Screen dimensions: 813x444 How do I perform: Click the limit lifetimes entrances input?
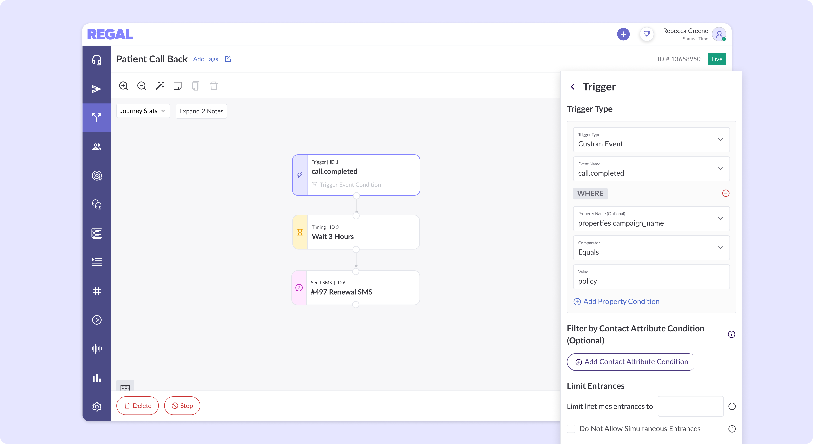(691, 406)
